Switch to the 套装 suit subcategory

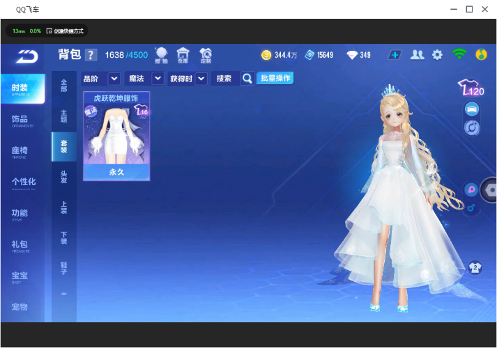[x=64, y=147]
